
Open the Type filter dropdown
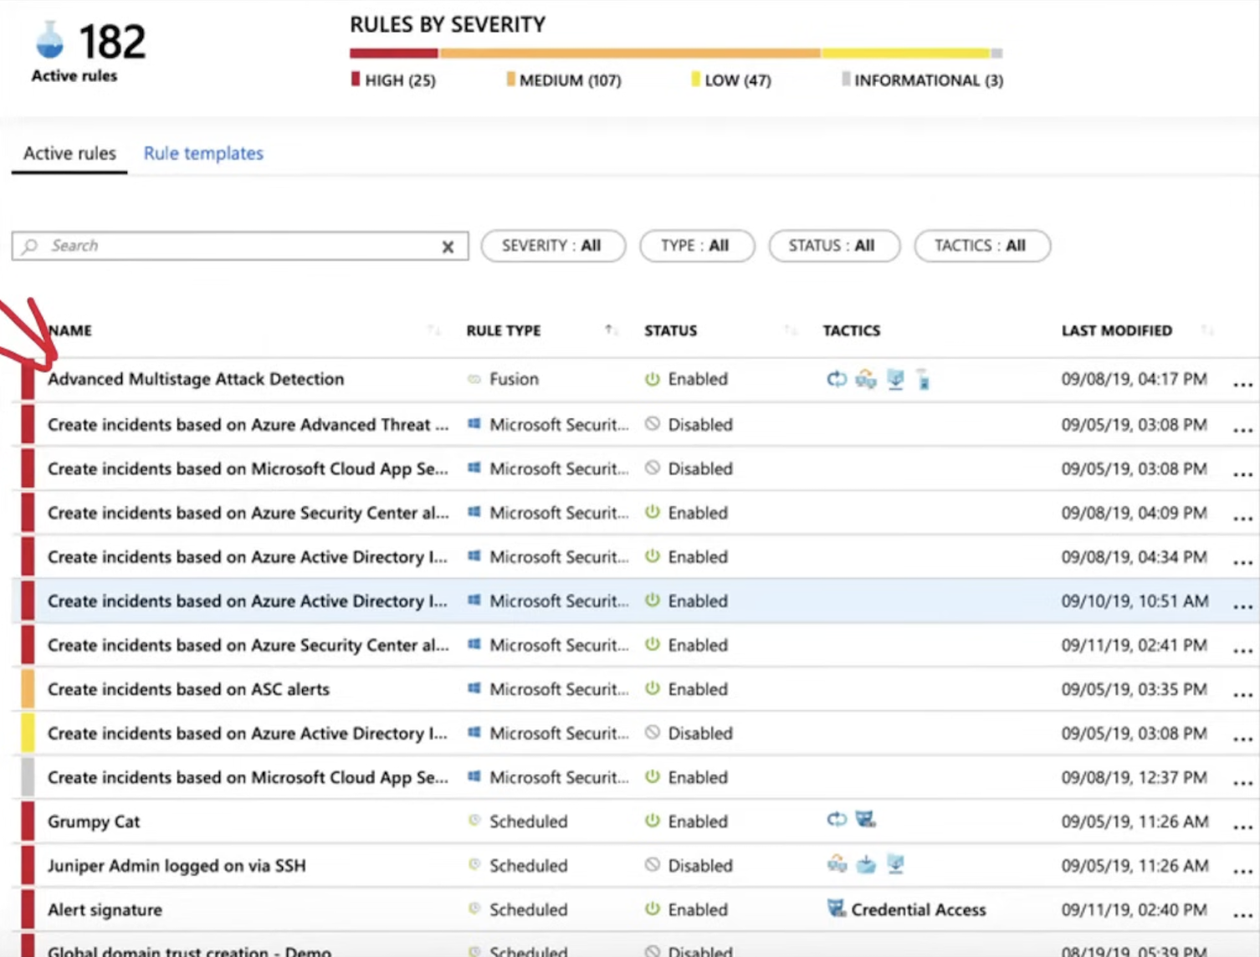696,246
